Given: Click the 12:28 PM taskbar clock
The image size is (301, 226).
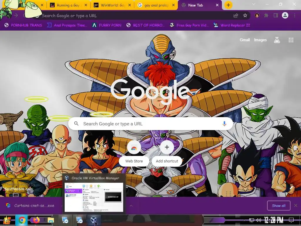Looking at the screenshot, I should pyautogui.click(x=274, y=220).
